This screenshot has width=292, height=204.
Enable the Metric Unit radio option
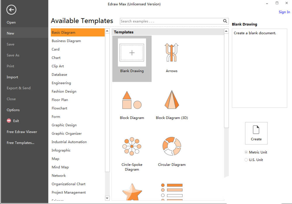(246, 152)
